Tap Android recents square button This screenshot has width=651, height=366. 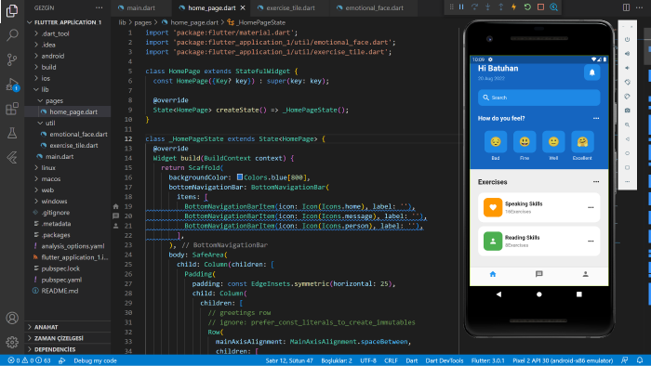coord(579,294)
